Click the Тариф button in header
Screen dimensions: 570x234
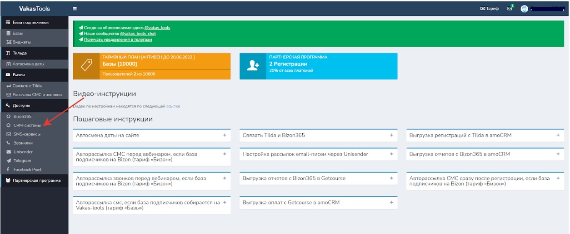tap(489, 9)
